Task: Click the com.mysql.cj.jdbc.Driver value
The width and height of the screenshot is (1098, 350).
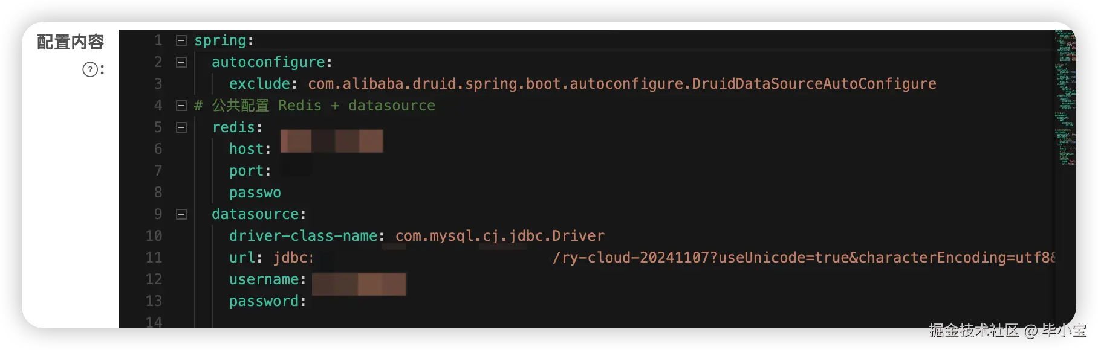Action: [x=500, y=236]
